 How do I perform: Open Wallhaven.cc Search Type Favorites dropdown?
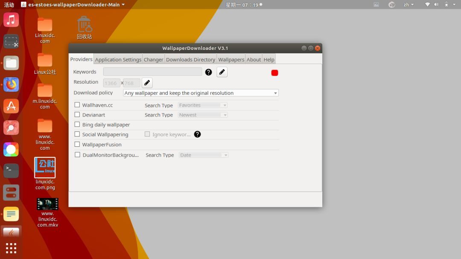tap(203, 105)
